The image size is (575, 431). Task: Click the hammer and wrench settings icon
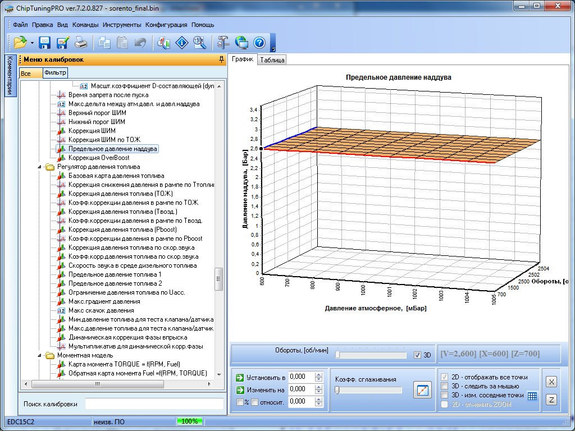tap(223, 43)
